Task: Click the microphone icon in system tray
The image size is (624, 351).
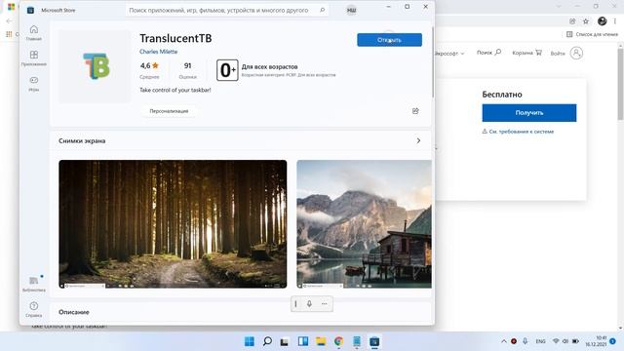Action: tap(525, 341)
